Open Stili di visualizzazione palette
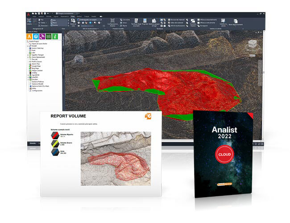The width and height of the screenshot is (290, 223). pos(176,26)
